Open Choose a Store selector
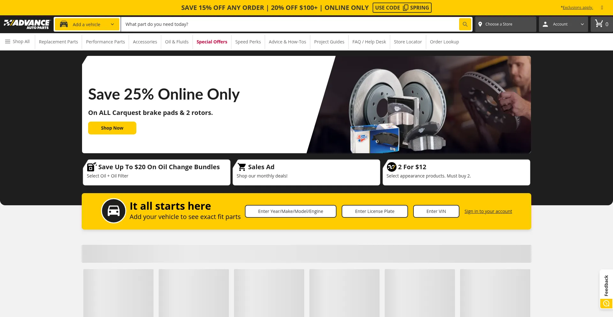 pos(505,24)
